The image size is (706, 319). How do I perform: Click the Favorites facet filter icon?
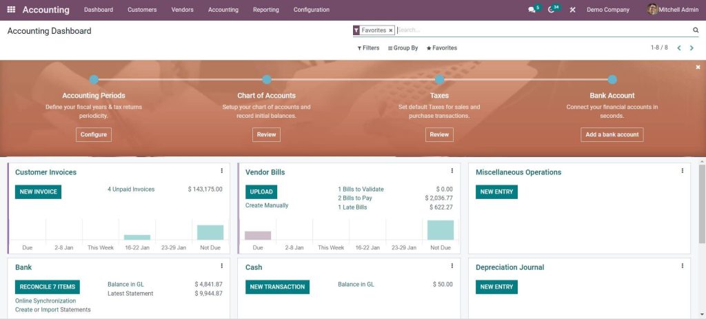(356, 30)
